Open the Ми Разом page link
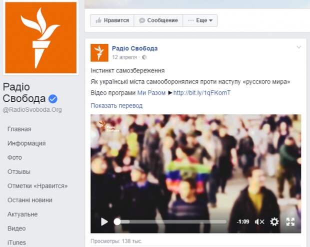This screenshot has width=310, height=247. point(151,93)
